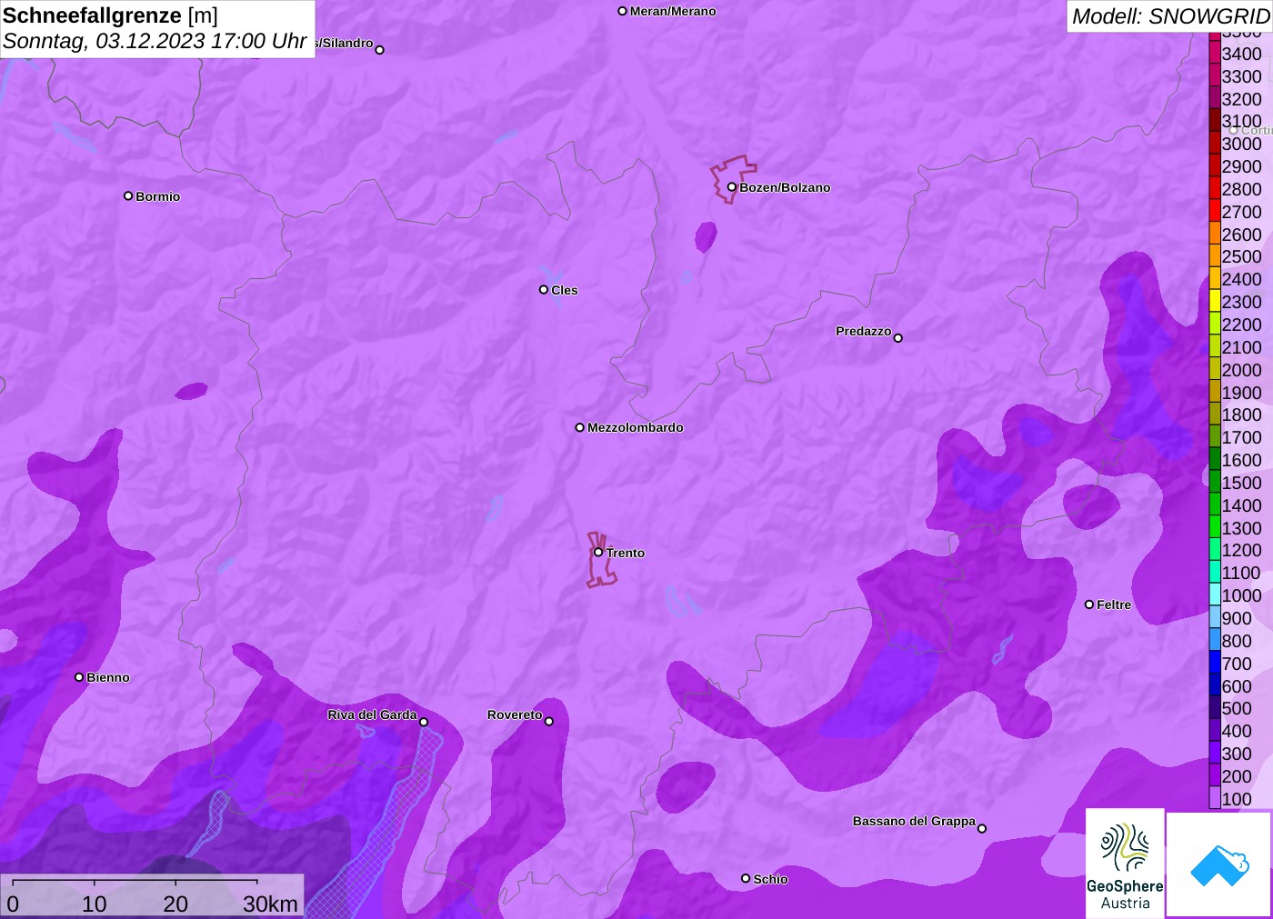The height and width of the screenshot is (919, 1273).
Task: Click the 500 legend value
Action: click(1237, 708)
